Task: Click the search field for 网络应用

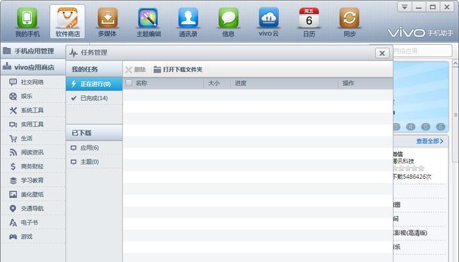Action: tap(422, 51)
